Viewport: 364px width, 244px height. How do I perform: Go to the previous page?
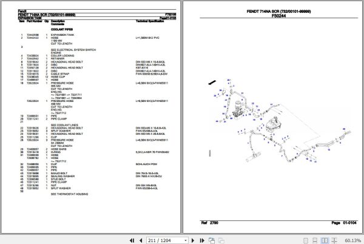click(x=141, y=240)
